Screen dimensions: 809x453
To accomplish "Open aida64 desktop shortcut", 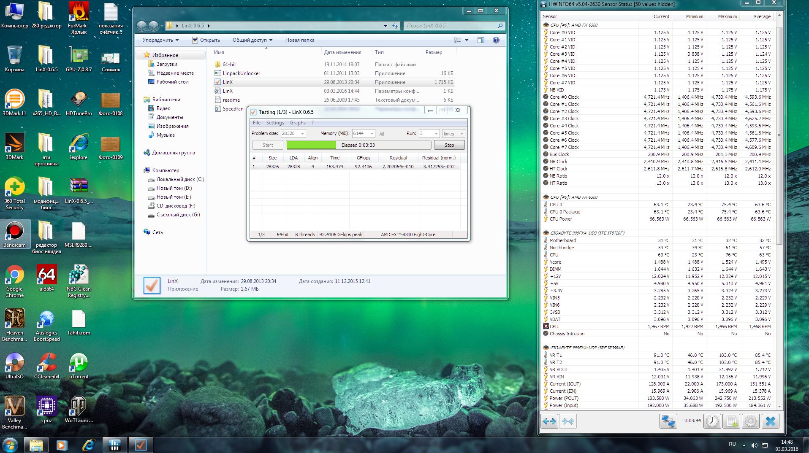I will click(x=46, y=278).
